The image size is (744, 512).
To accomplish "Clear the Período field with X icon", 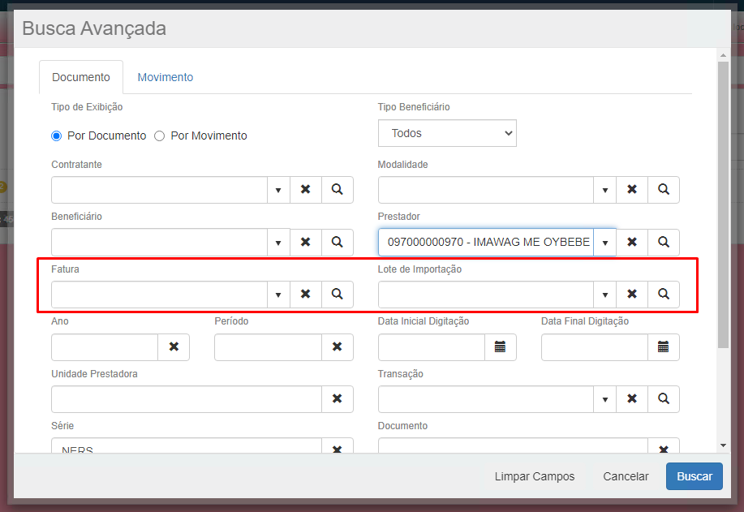I will pos(338,346).
